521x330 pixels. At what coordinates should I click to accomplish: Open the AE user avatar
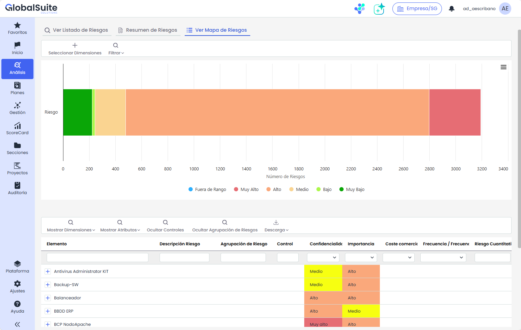pos(505,9)
